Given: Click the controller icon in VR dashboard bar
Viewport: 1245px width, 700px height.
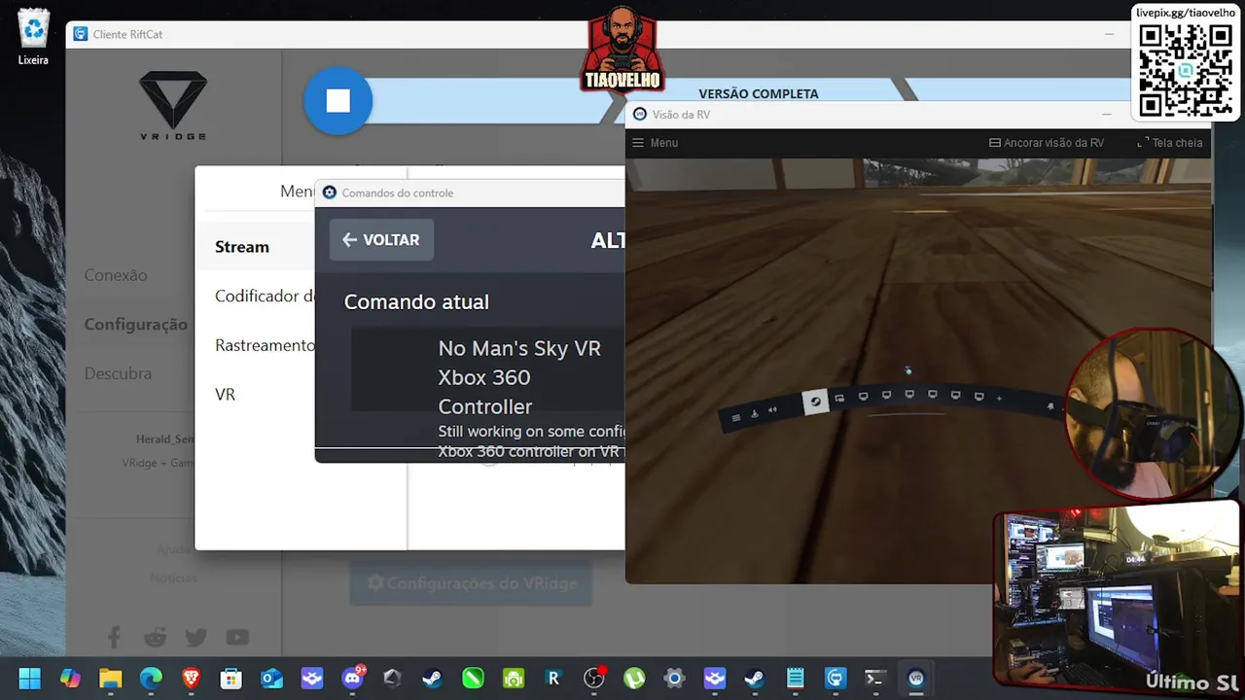Looking at the screenshot, I should [x=755, y=413].
